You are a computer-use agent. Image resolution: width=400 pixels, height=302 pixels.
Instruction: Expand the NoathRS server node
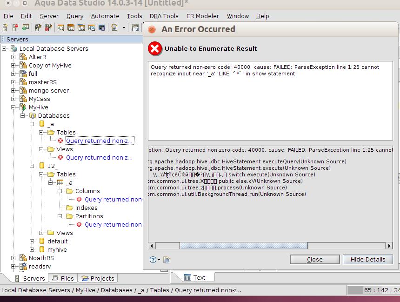click(x=13, y=258)
